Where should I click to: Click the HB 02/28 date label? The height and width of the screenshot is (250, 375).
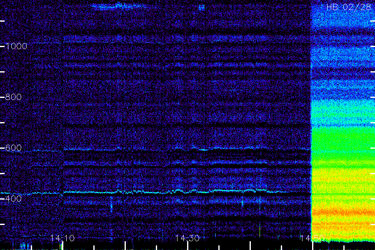(x=349, y=7)
